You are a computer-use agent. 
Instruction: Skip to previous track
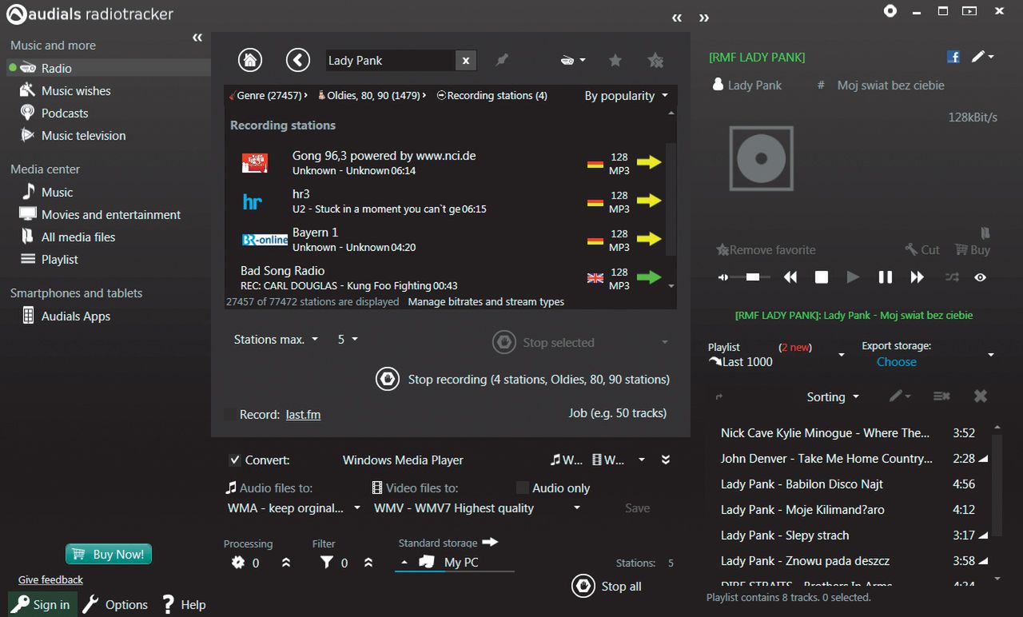[790, 277]
